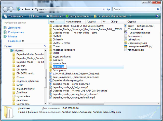Open the Виды dropdown arrow

pos(43,16)
